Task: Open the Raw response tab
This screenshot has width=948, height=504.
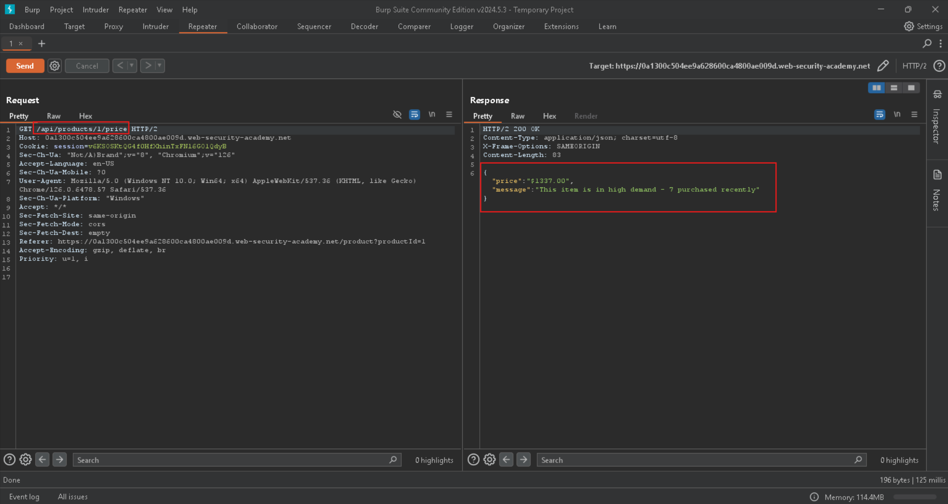Action: pos(517,116)
